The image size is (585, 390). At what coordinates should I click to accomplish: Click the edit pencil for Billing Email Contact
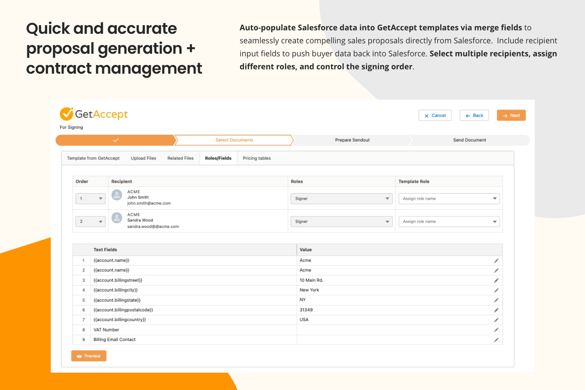click(497, 339)
